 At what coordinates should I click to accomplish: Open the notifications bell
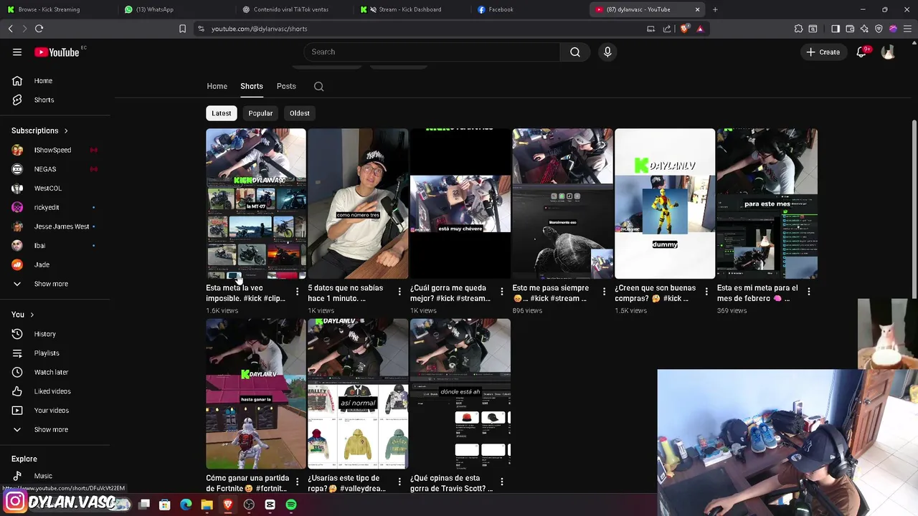point(862,52)
